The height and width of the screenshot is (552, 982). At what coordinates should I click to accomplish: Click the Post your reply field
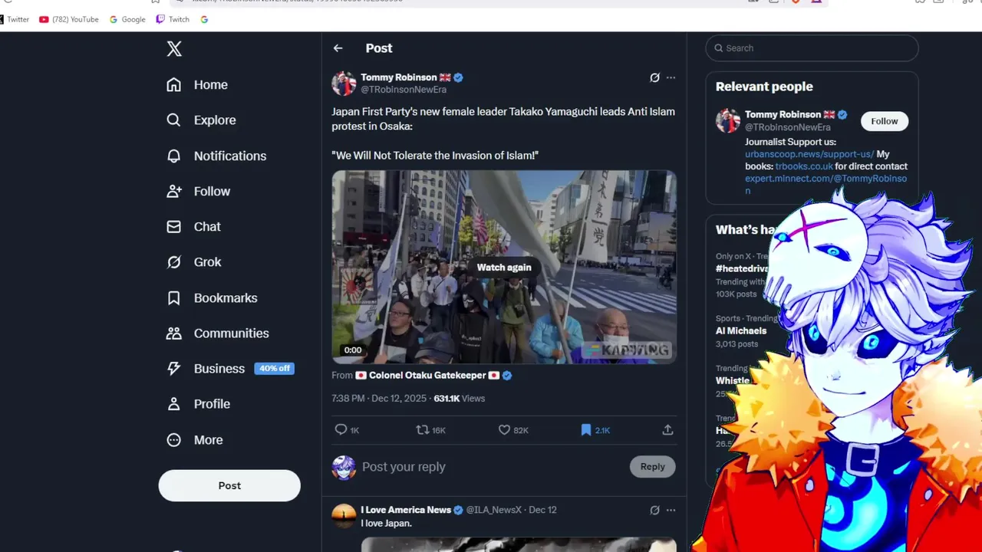click(x=491, y=466)
